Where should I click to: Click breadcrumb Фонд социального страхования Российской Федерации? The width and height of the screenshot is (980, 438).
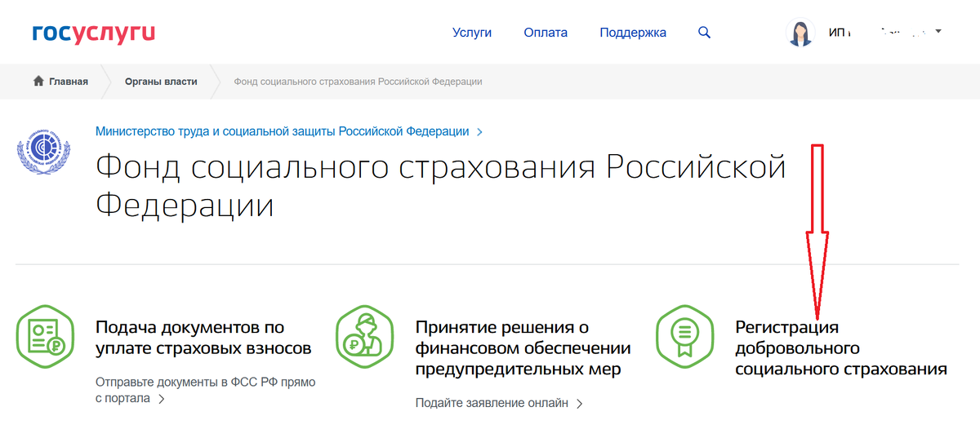click(x=358, y=82)
